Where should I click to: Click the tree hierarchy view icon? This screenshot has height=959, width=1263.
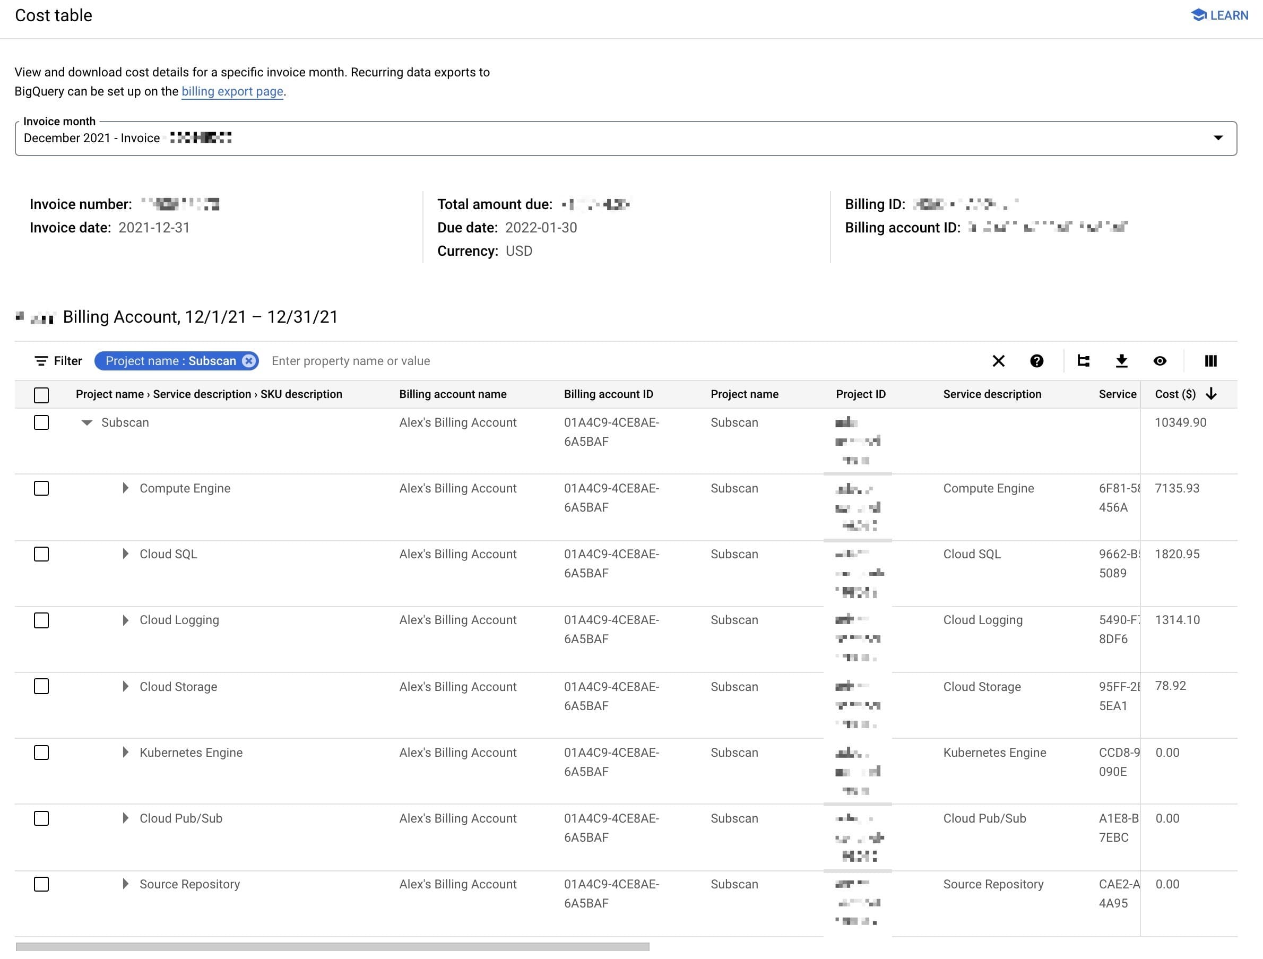(1084, 361)
